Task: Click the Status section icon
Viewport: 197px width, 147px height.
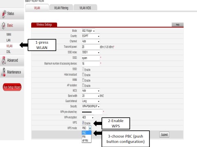Action: coord(4,14)
